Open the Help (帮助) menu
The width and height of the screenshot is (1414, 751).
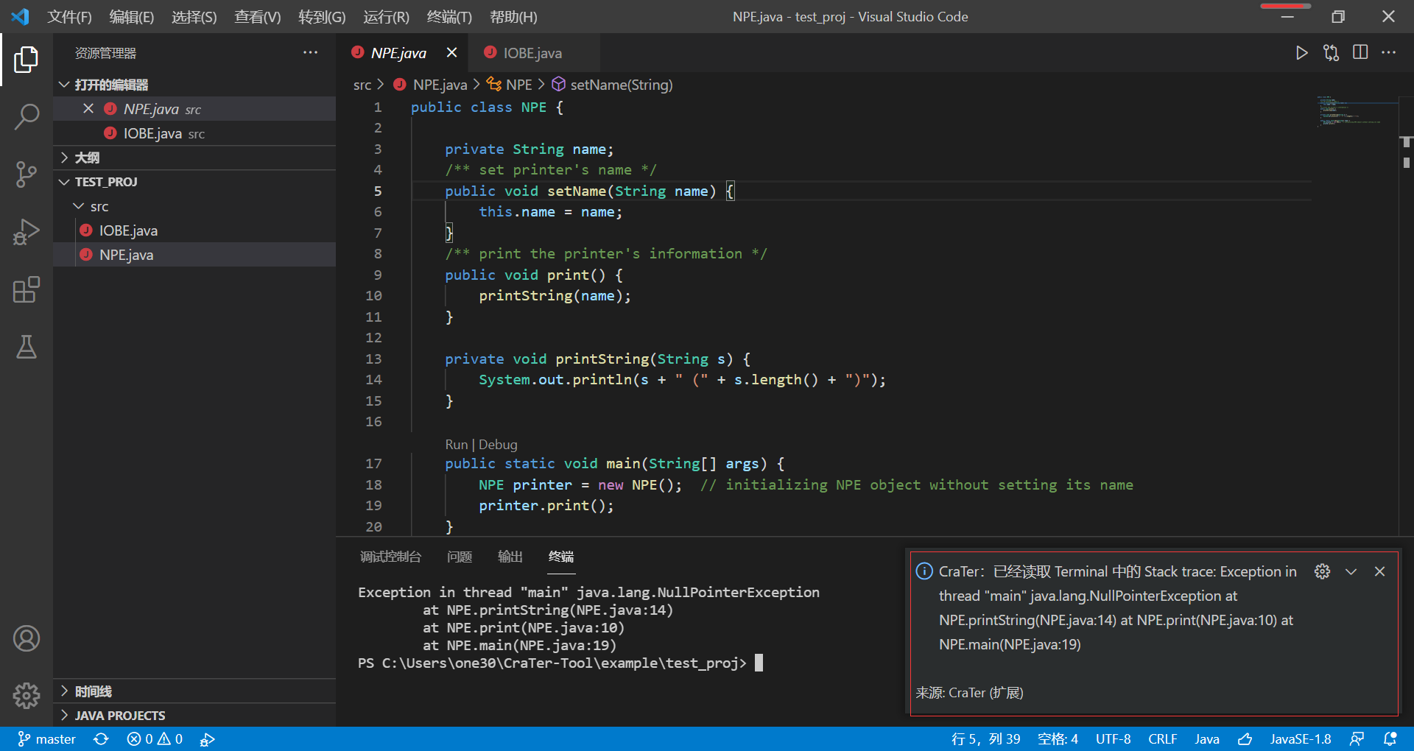coord(513,17)
